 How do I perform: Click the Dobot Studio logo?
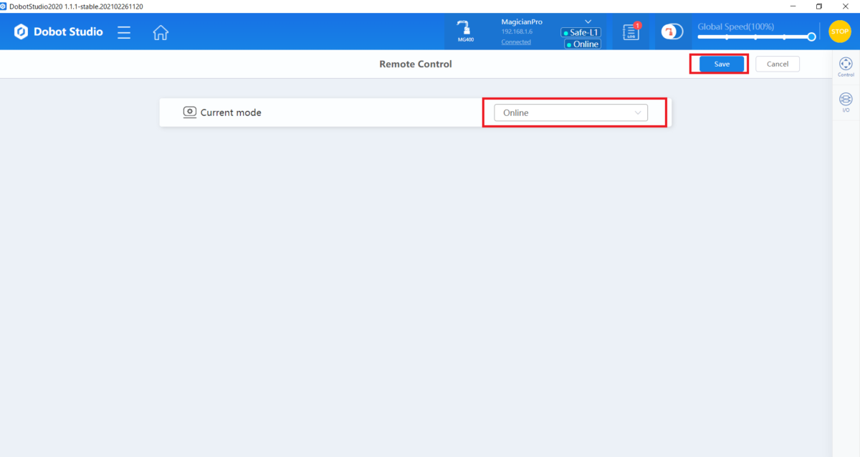pyautogui.click(x=59, y=32)
